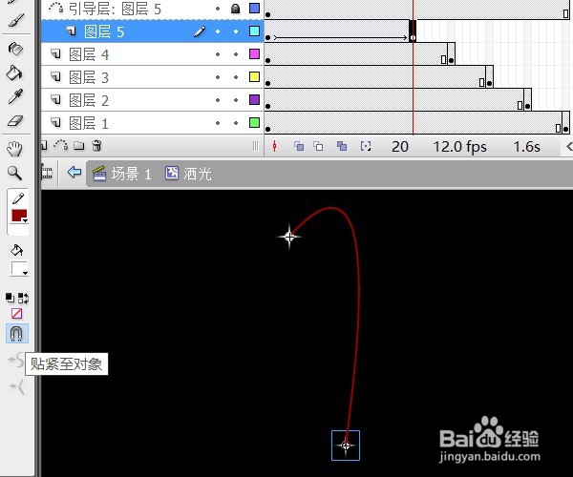The height and width of the screenshot is (477, 573).
Task: Toggle lock dot of 图层 4
Action: [x=236, y=54]
